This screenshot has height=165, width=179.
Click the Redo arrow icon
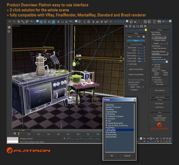click(x=14, y=22)
